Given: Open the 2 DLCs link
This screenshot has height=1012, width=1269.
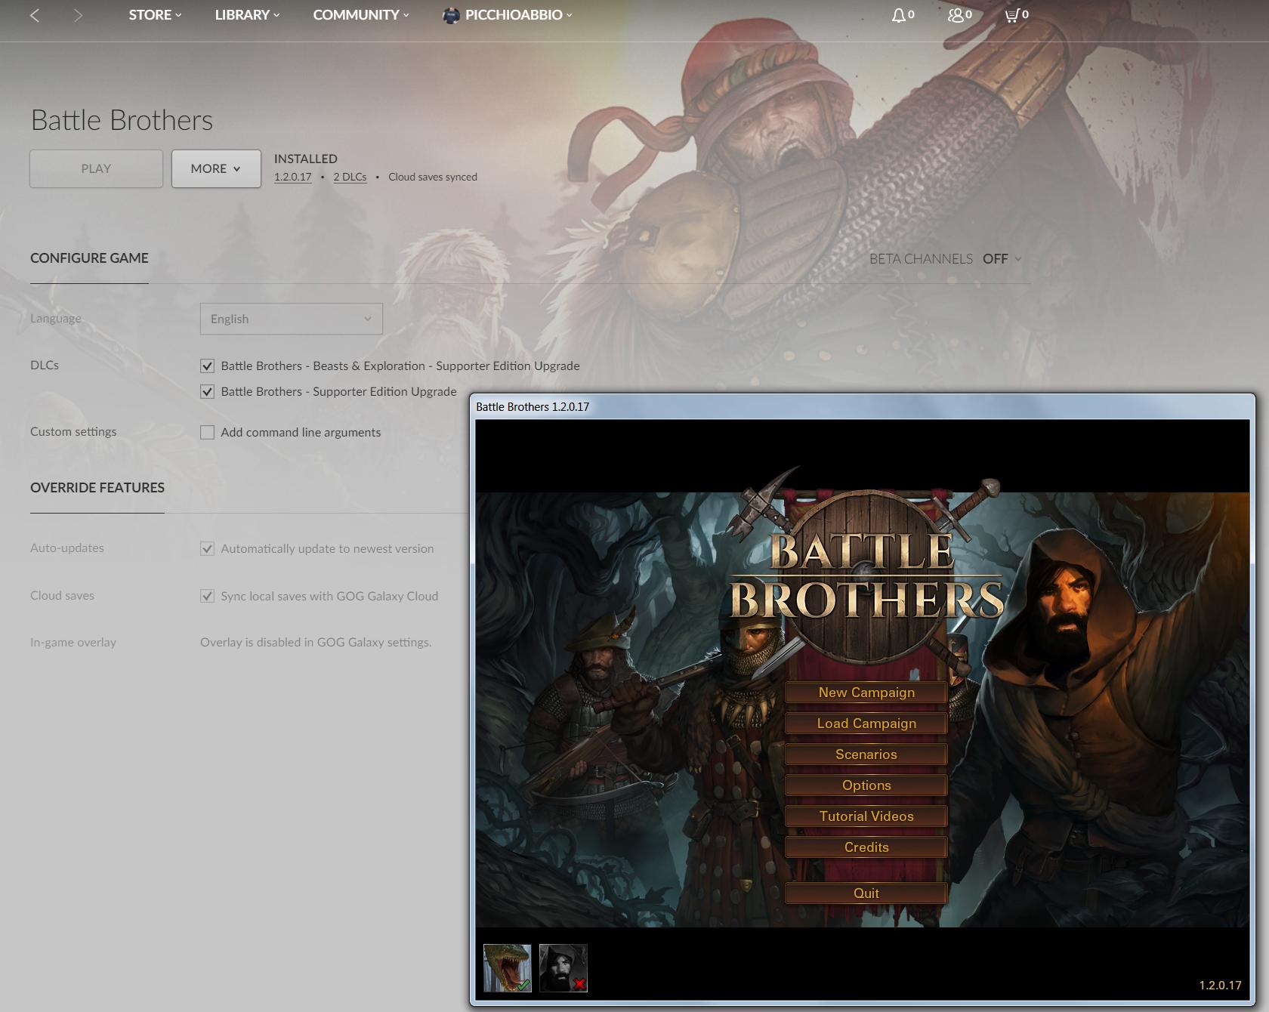Looking at the screenshot, I should [x=350, y=177].
